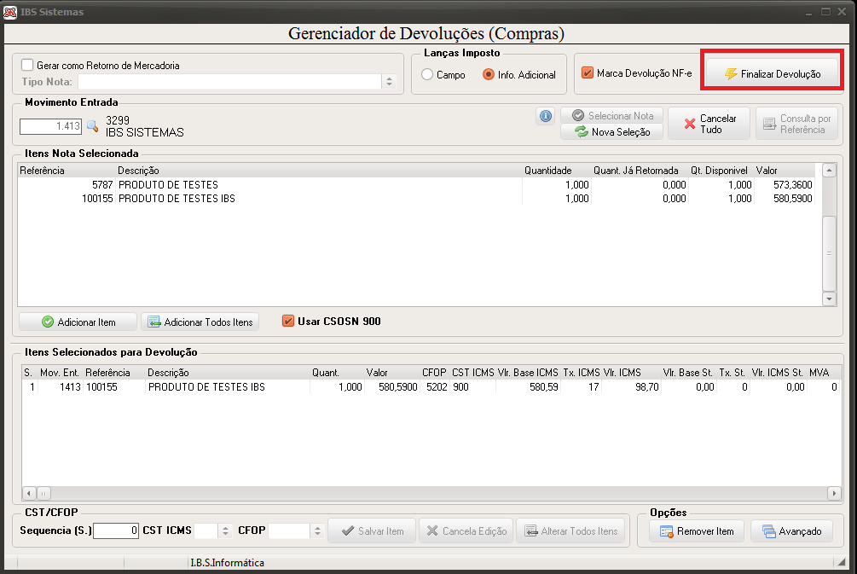Select row 5787 PRODUTO DE TESTES

tap(416, 185)
